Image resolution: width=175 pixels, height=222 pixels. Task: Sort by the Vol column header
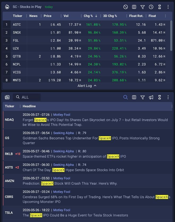tap(66, 16)
